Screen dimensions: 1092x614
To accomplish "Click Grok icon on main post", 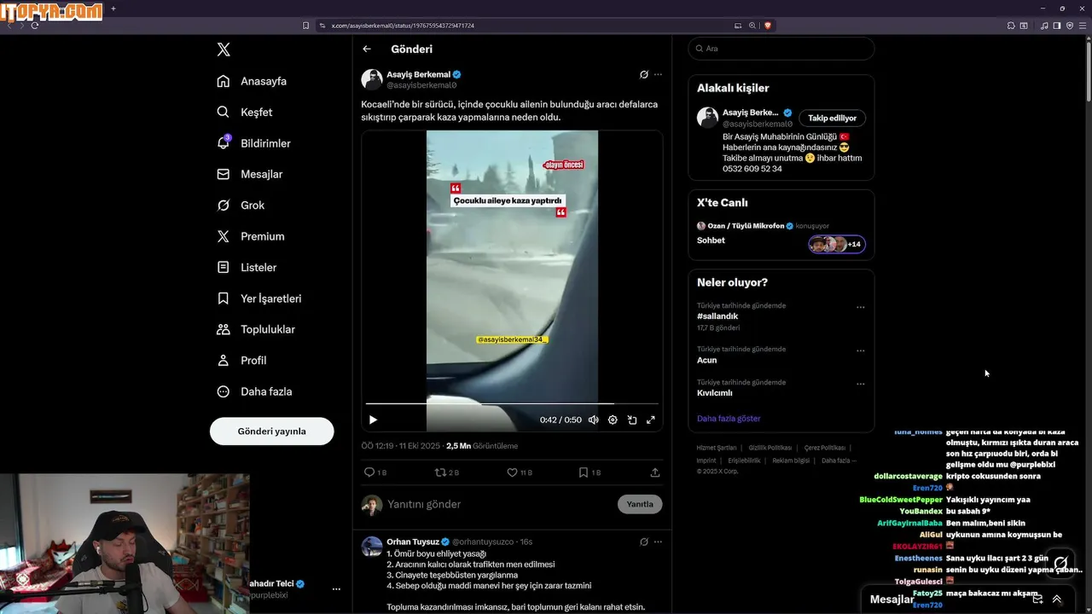I will click(644, 74).
